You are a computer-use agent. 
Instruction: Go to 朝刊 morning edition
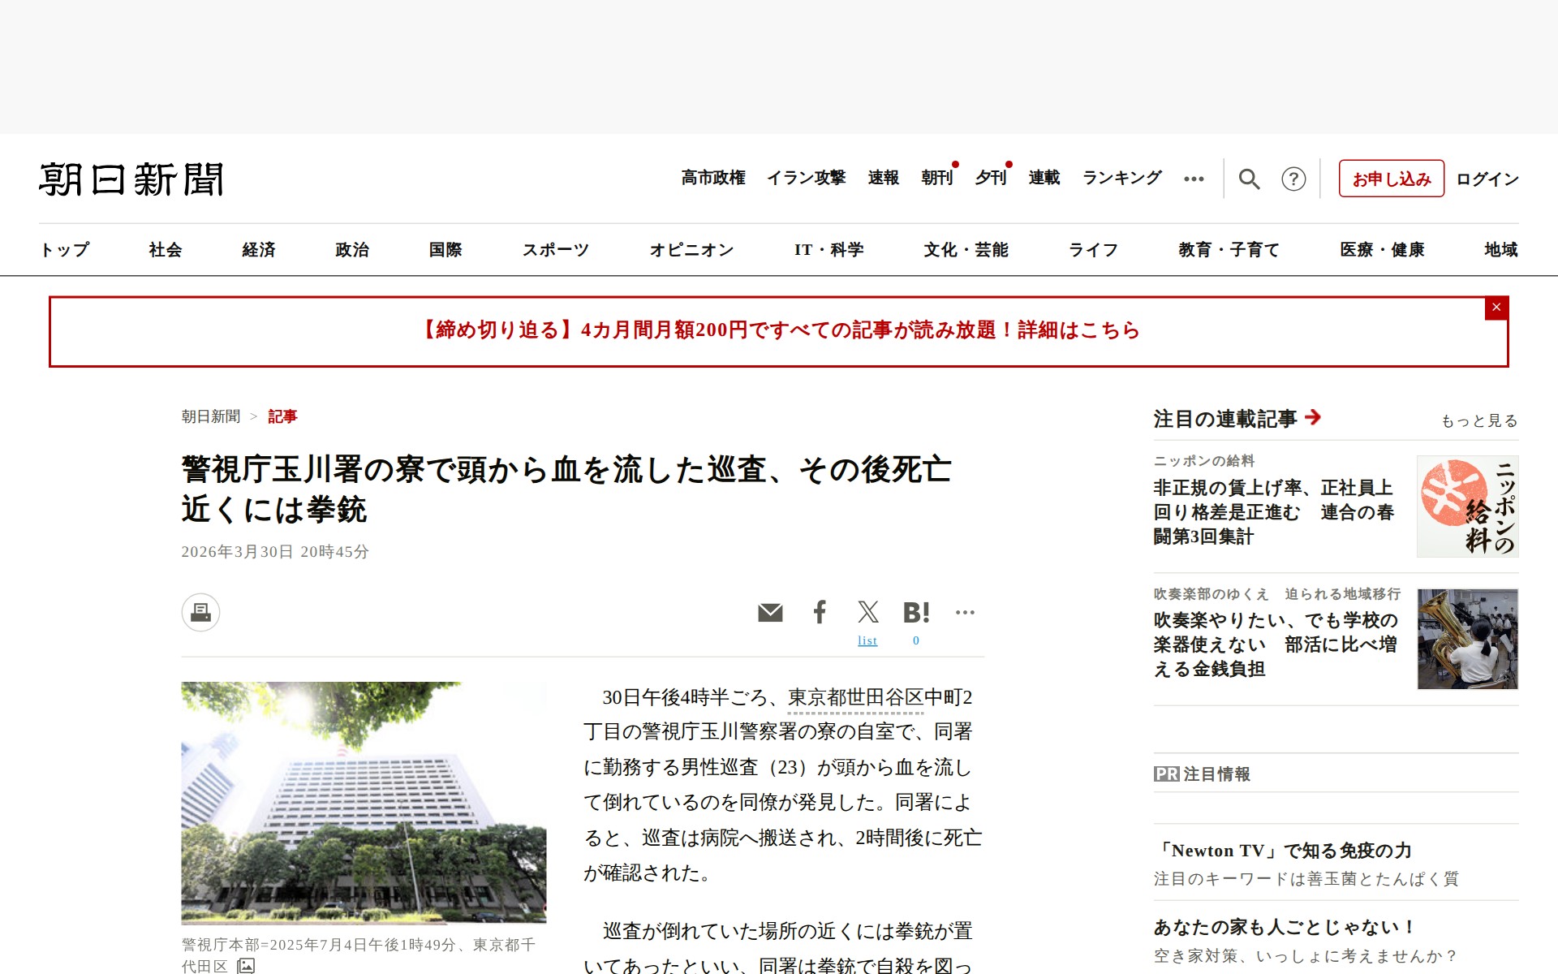936,178
